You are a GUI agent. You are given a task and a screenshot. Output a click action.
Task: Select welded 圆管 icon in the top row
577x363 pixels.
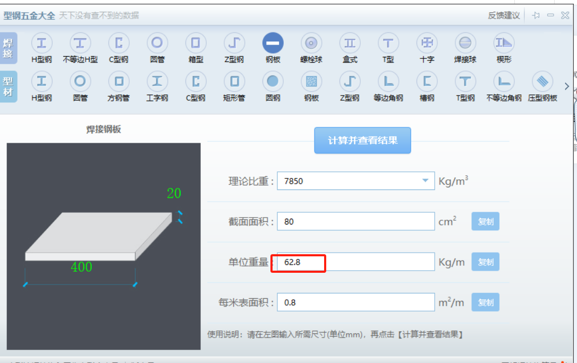[157, 44]
